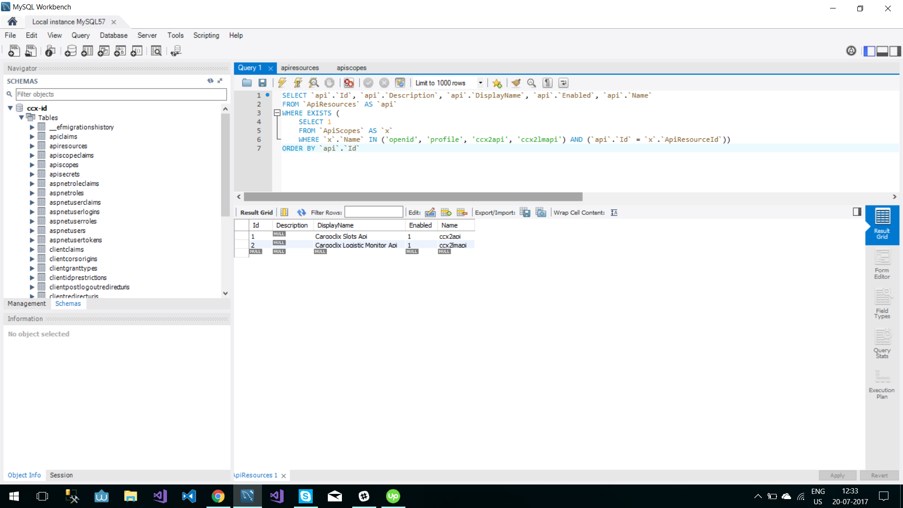Image resolution: width=903 pixels, height=508 pixels.
Task: Save the SQL script to file
Action: [x=262, y=83]
